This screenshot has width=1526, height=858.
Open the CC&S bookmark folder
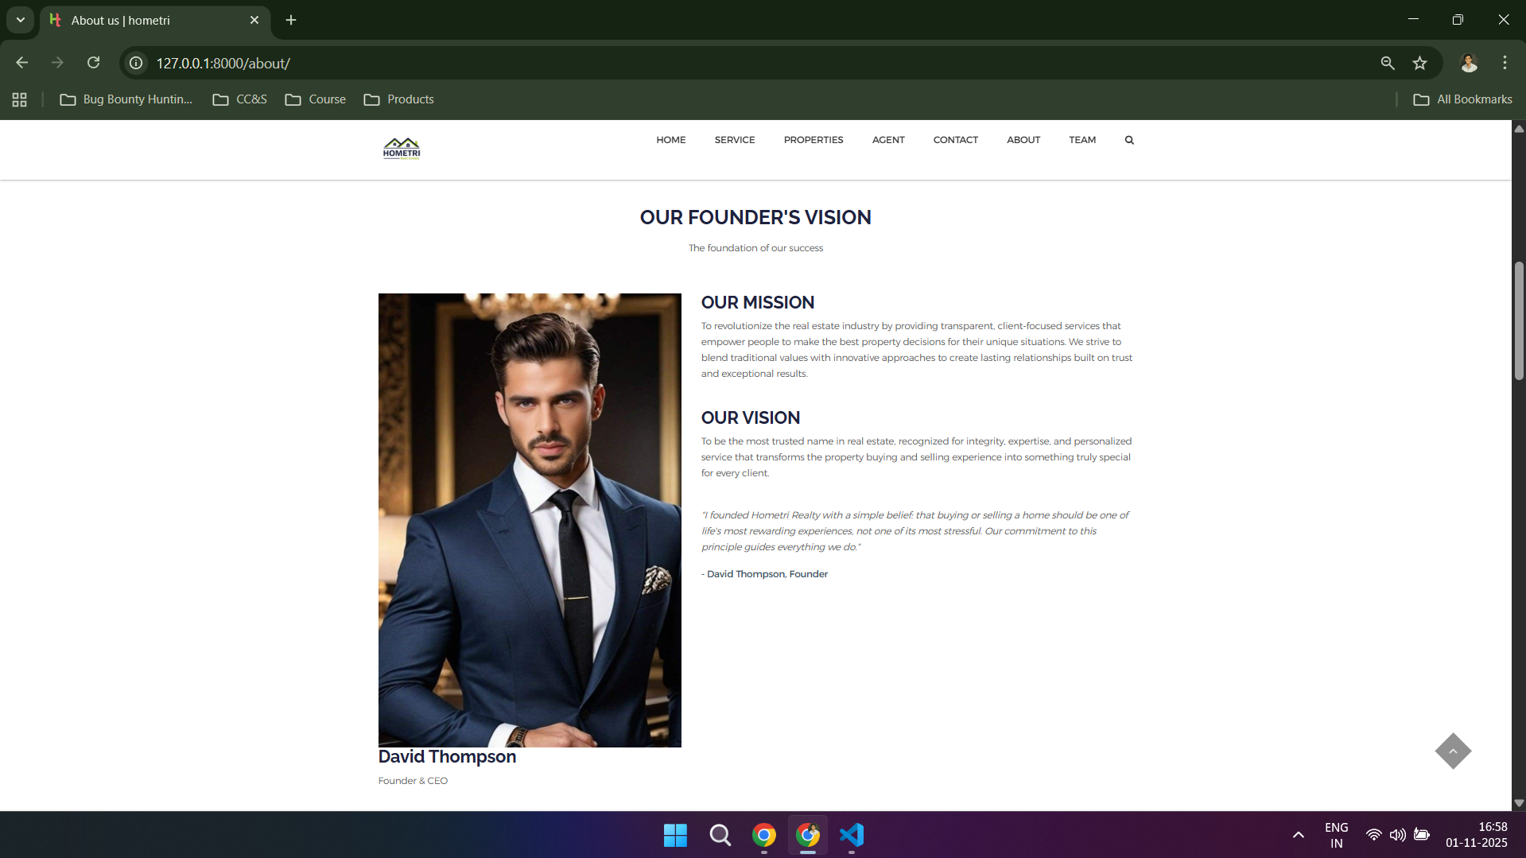[x=240, y=99]
